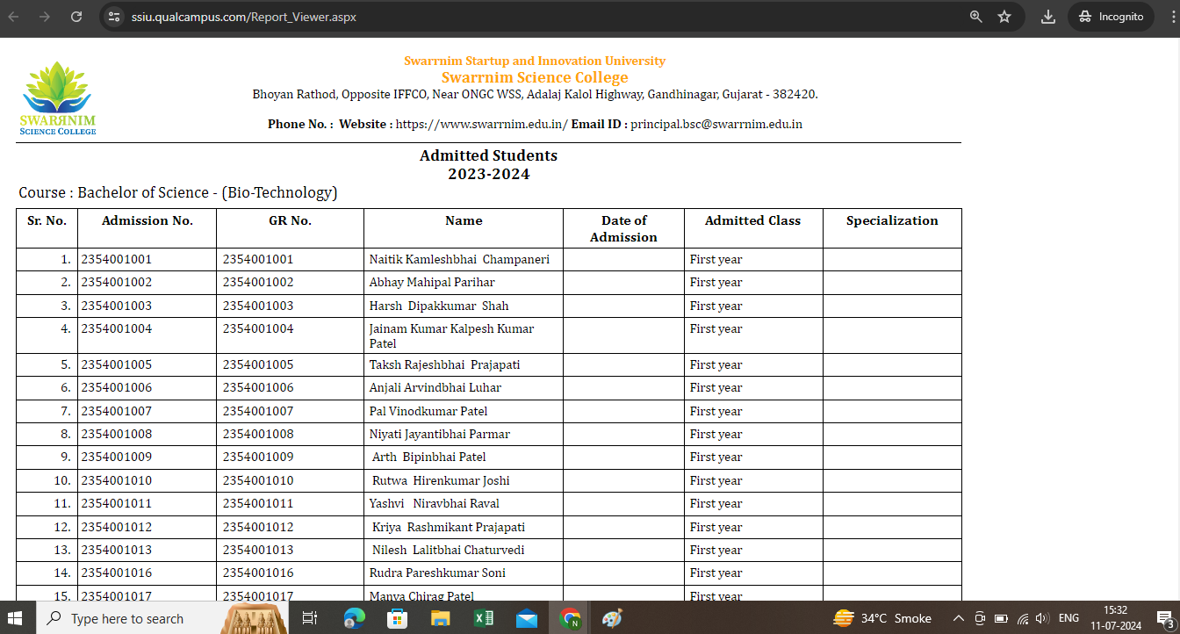Click the ENG language indicator
Viewport: 1180px width, 634px height.
(x=1068, y=618)
